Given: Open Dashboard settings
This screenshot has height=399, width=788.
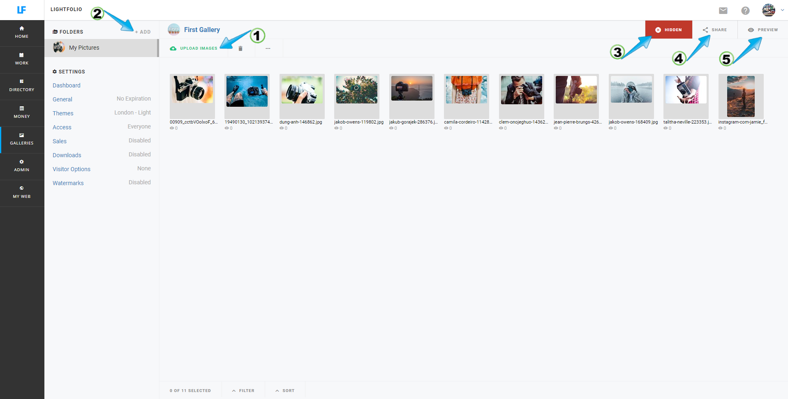Looking at the screenshot, I should 67,85.
